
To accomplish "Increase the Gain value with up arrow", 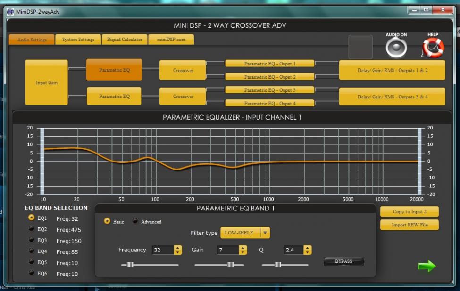I will pos(243,248).
